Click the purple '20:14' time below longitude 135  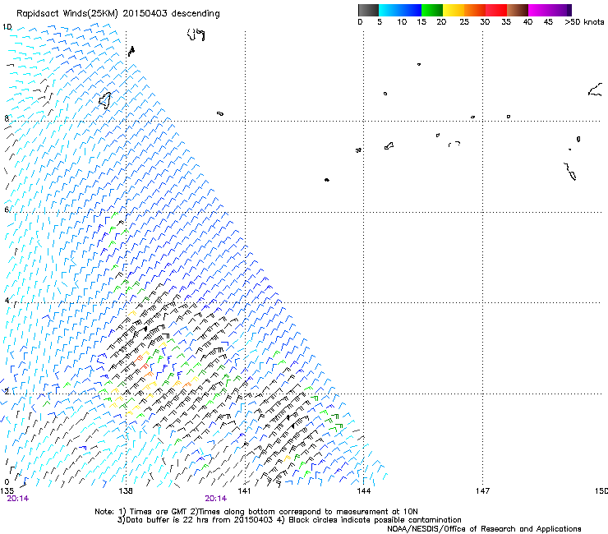[18, 499]
